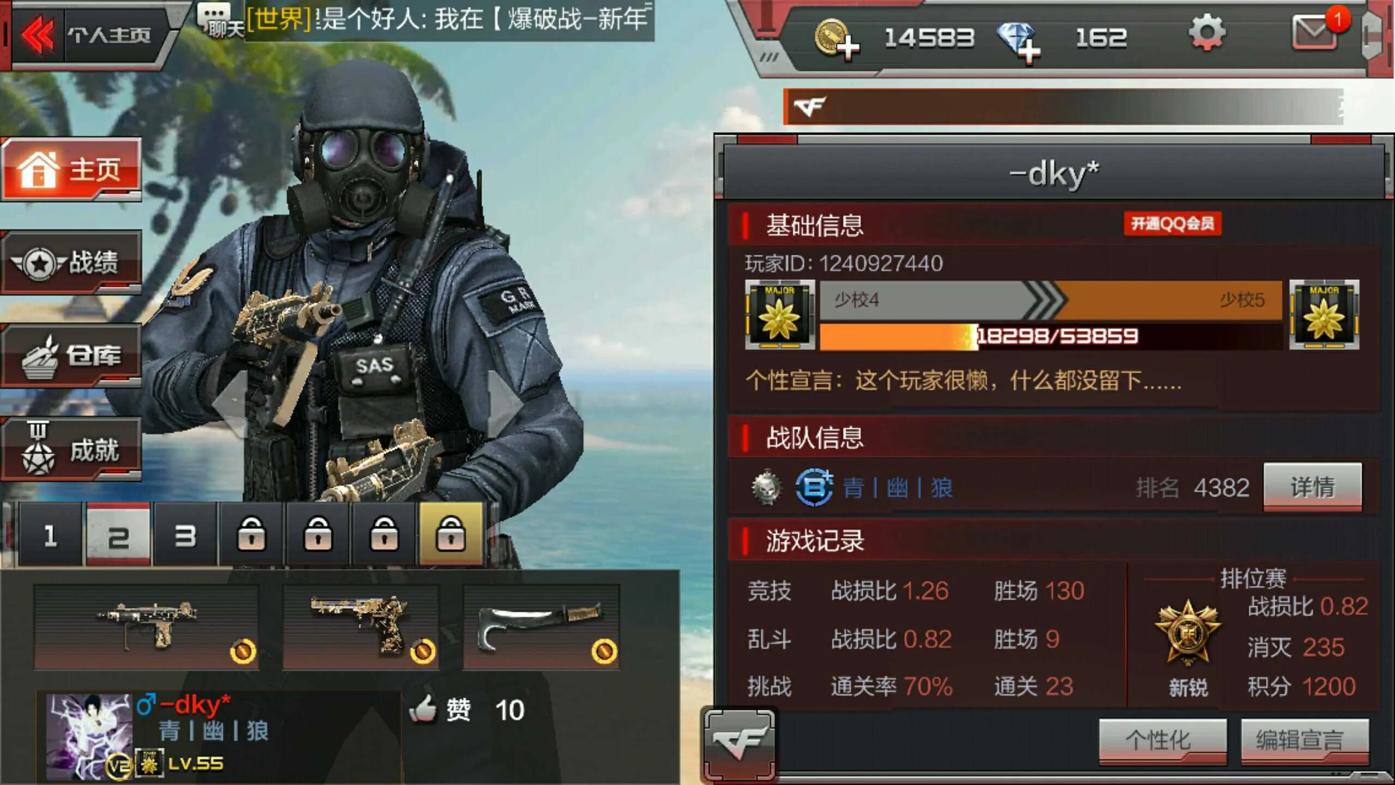Tap the thumbs-up like icon
Screen dimensions: 1395x785
coord(423,709)
